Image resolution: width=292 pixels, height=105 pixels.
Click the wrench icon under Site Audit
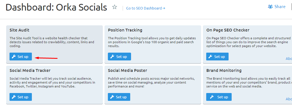coord(14,57)
